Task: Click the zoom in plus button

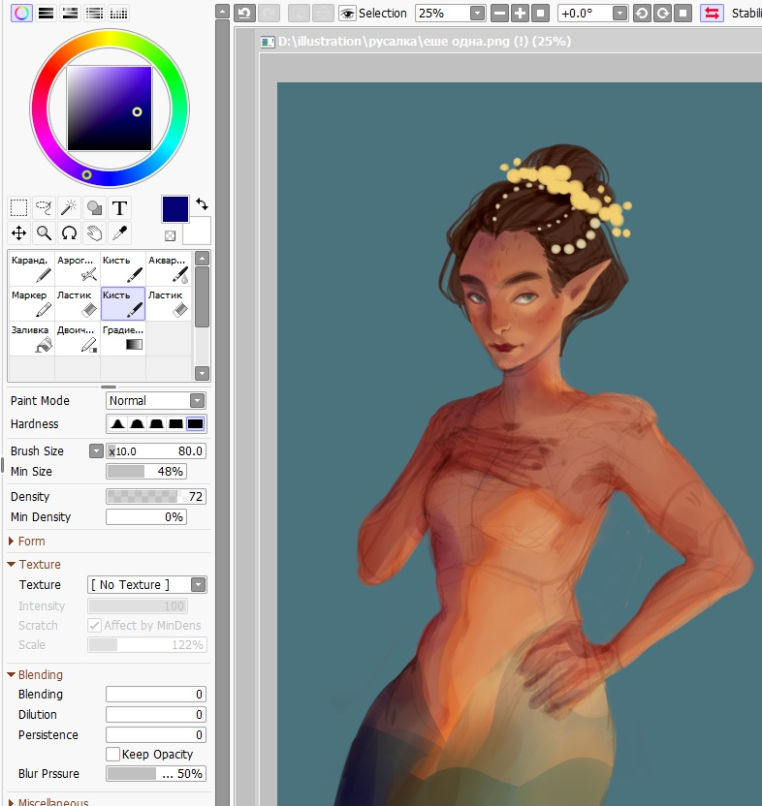Action: [521, 13]
